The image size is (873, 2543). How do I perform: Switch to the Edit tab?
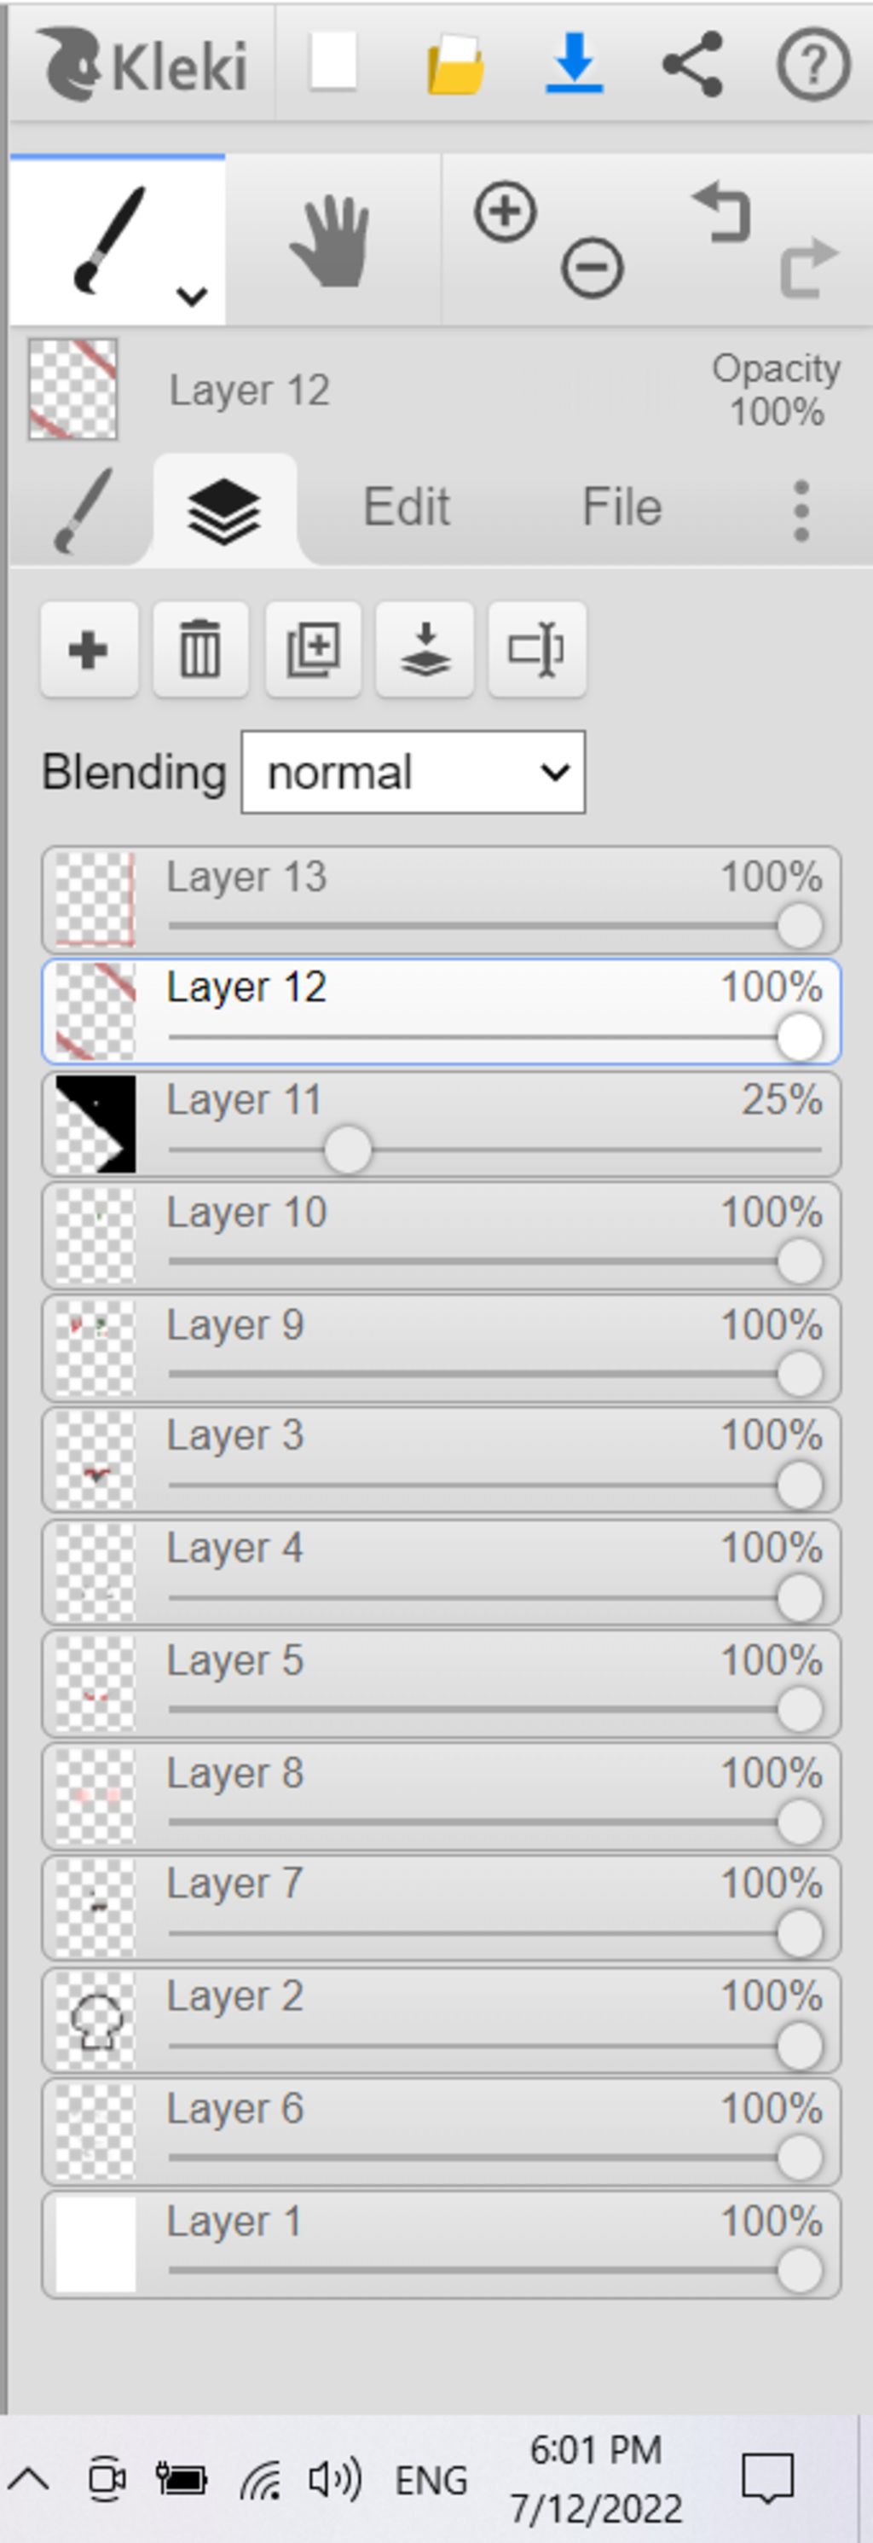(x=407, y=507)
